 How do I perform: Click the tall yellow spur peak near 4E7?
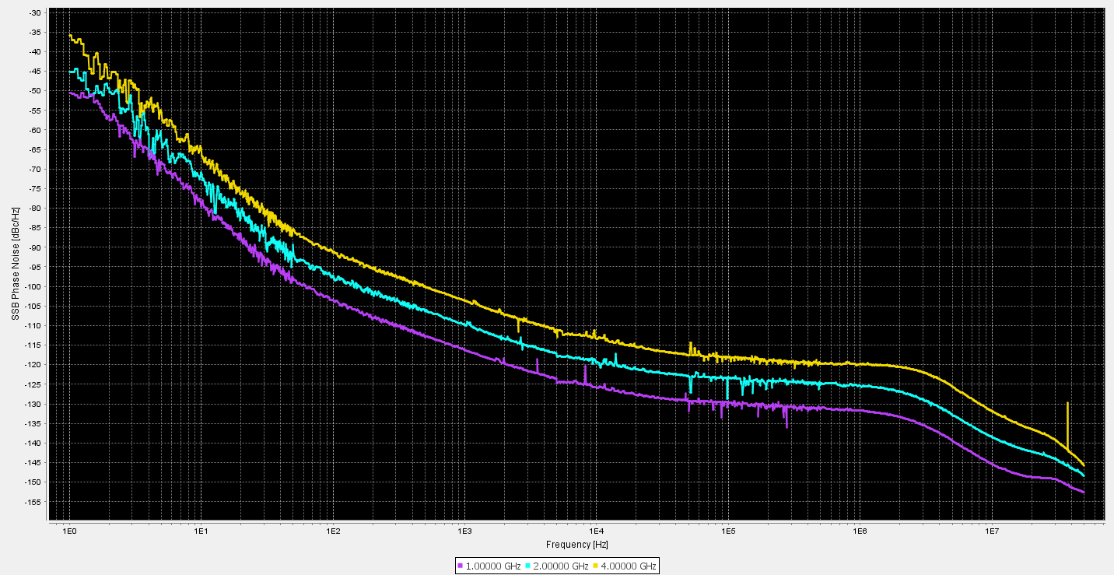[1067, 404]
